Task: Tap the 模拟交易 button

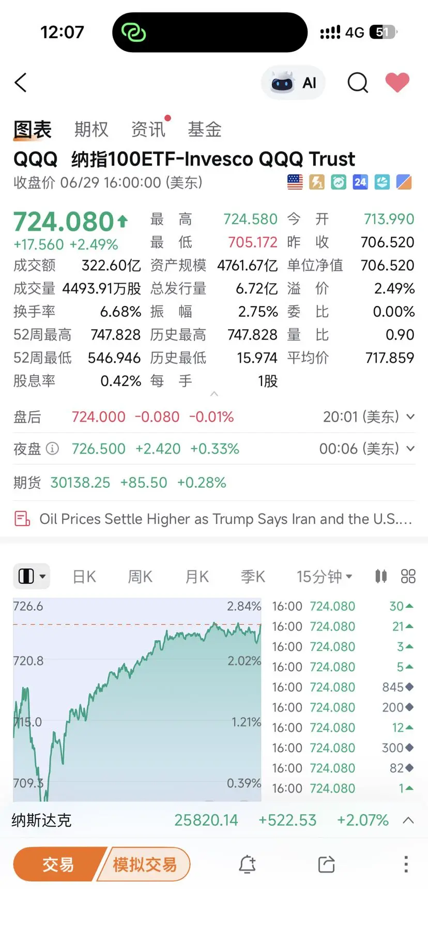Action: [x=144, y=864]
